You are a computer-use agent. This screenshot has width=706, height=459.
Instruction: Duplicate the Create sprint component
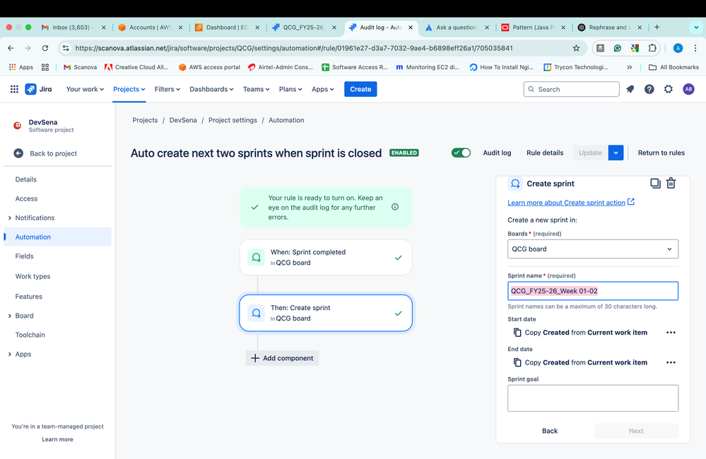coord(655,183)
